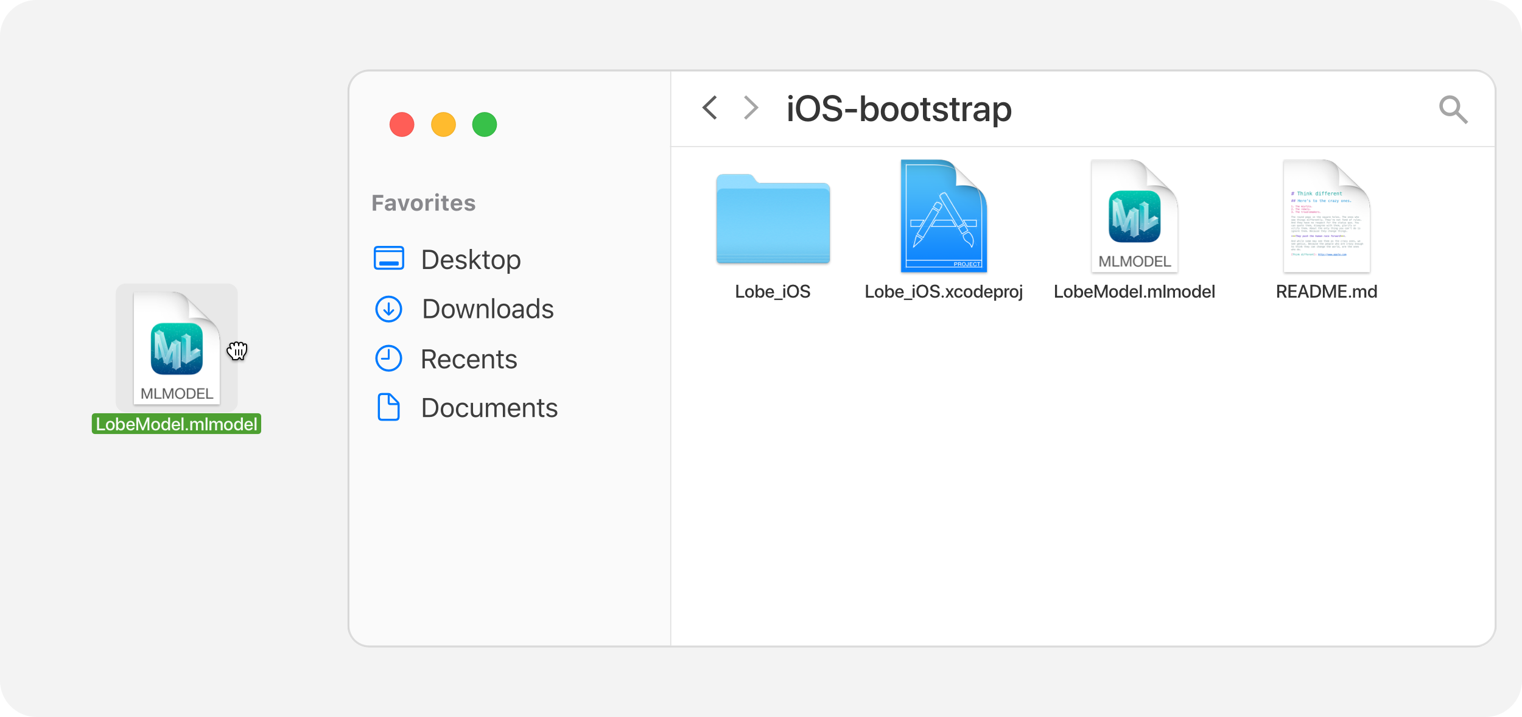
Task: Click the Documents page icon in sidebar
Action: 388,407
